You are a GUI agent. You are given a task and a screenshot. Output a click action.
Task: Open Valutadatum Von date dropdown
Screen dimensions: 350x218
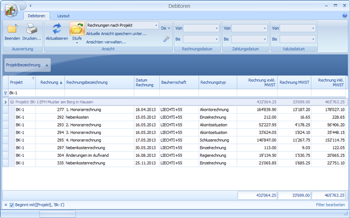[313, 29]
